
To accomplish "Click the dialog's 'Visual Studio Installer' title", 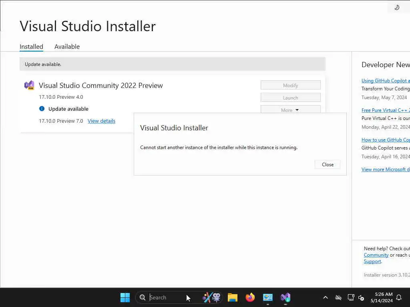I will click(x=174, y=128).
